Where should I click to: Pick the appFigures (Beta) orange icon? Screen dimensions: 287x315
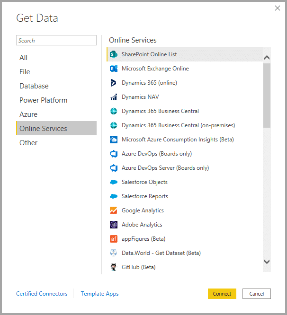pos(114,239)
